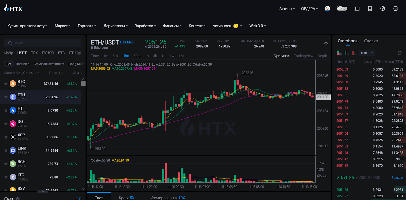Open the Купить криптовалюту menu

pyautogui.click(x=27, y=26)
